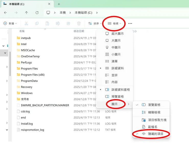Toggle 瀏覽窗格 navigation pane
Screen dimensions: 189x143
[151, 105]
